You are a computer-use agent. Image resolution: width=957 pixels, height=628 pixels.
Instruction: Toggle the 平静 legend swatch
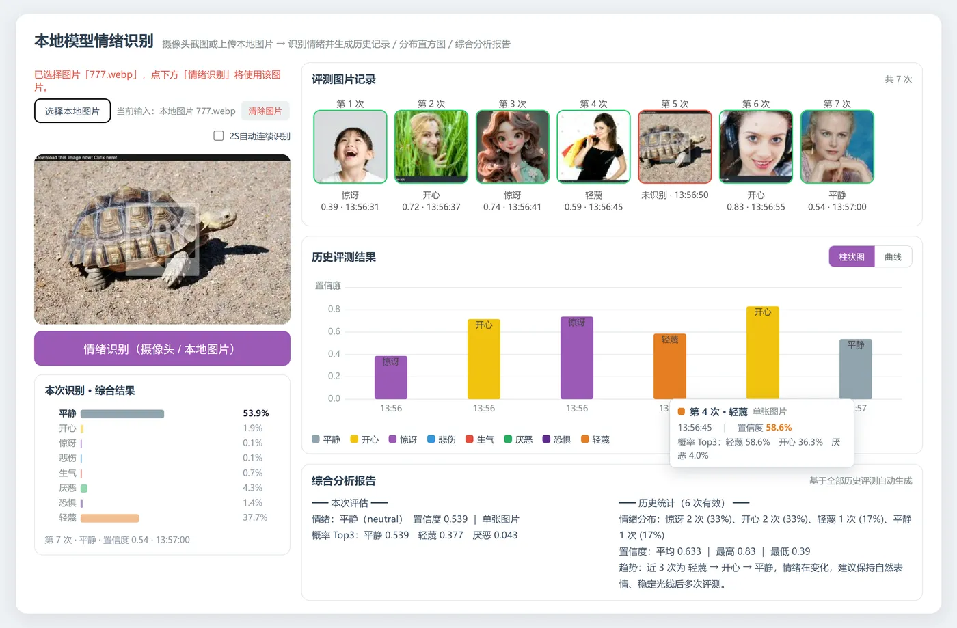coord(316,439)
